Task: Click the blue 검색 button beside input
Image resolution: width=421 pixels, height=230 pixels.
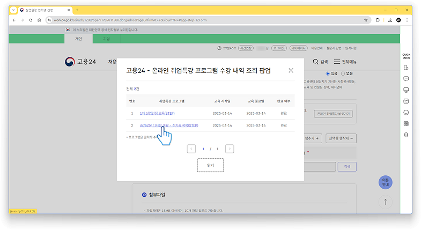Action: (x=347, y=167)
